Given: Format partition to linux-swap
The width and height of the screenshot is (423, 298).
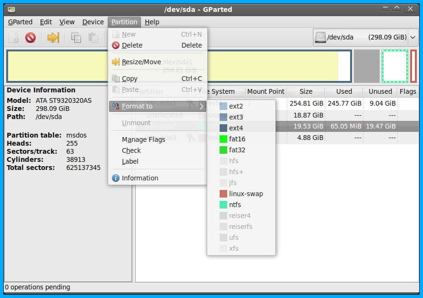Looking at the screenshot, I should (241, 194).
